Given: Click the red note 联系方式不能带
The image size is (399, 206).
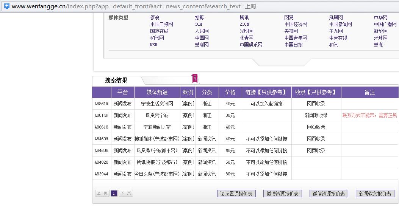Looking at the screenshot, I should coord(358,115).
